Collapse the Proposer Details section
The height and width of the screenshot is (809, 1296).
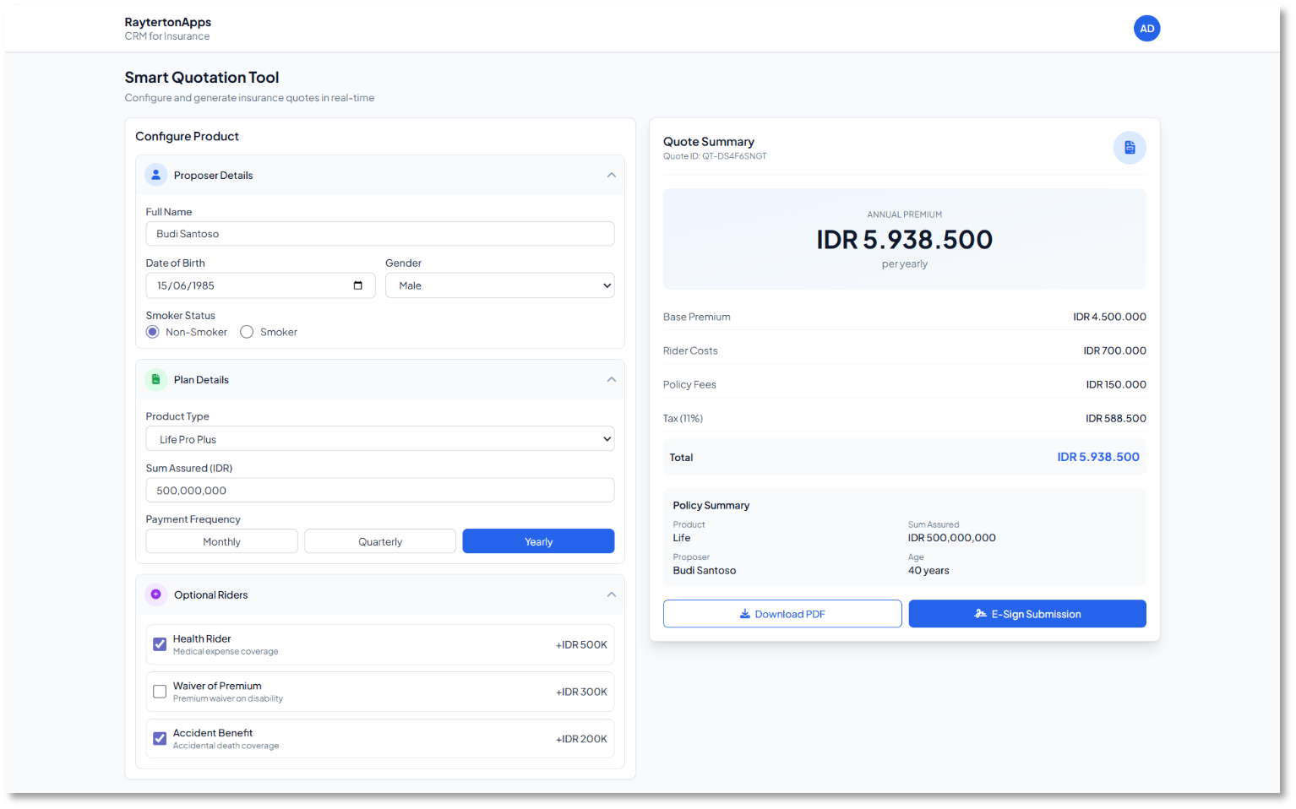pyautogui.click(x=611, y=175)
